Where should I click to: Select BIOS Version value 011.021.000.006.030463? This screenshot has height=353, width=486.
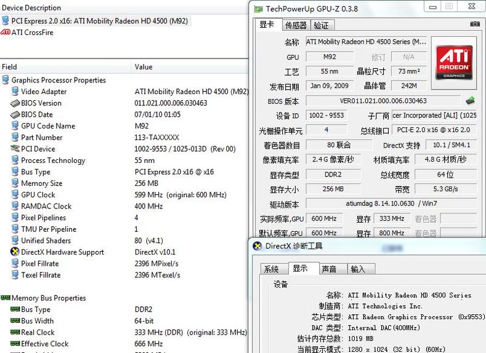tap(171, 103)
